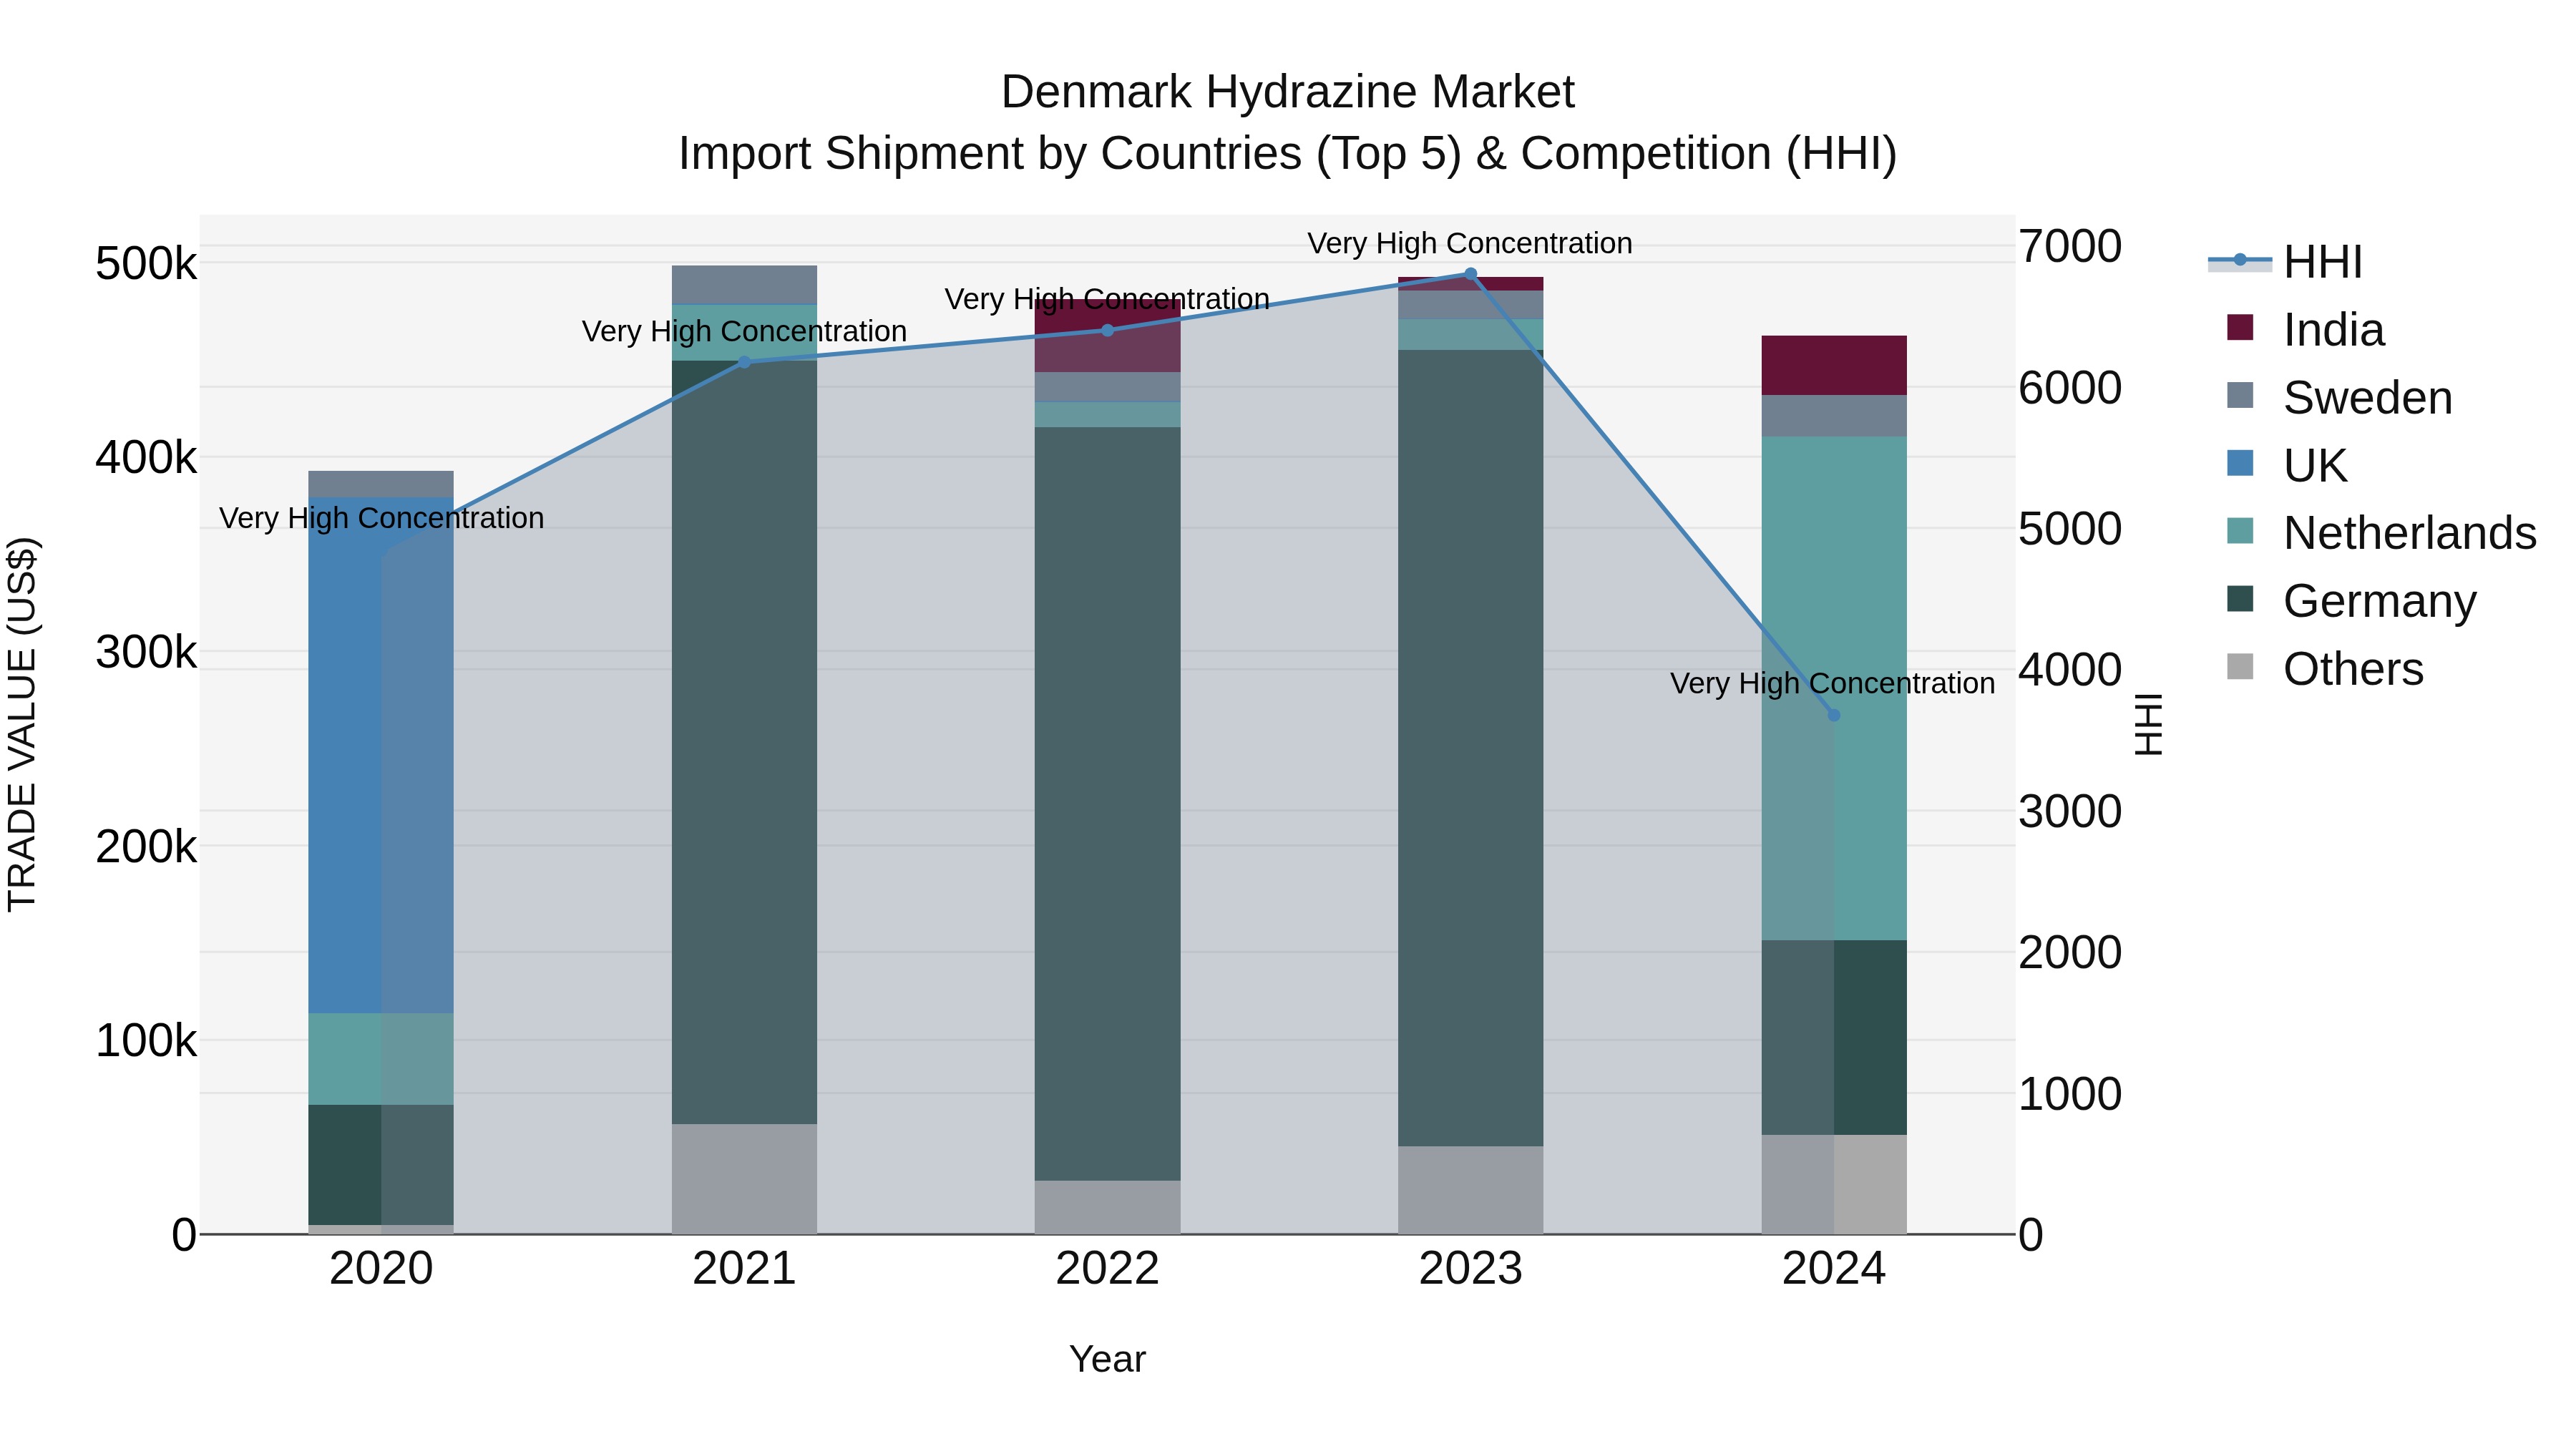Click the Germany segment in 2022 bar
The image size is (2576, 1449).
[x=1107, y=804]
